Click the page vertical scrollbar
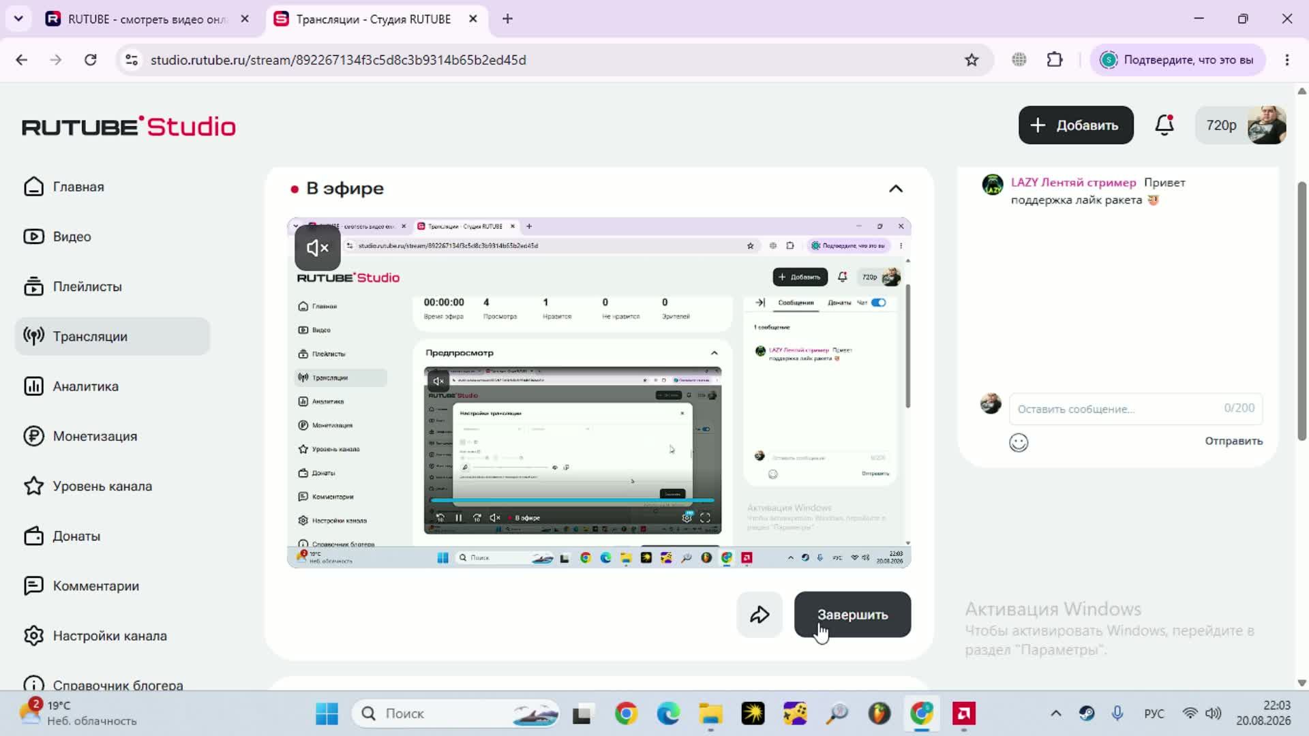Image resolution: width=1309 pixels, height=736 pixels. [x=1302, y=311]
